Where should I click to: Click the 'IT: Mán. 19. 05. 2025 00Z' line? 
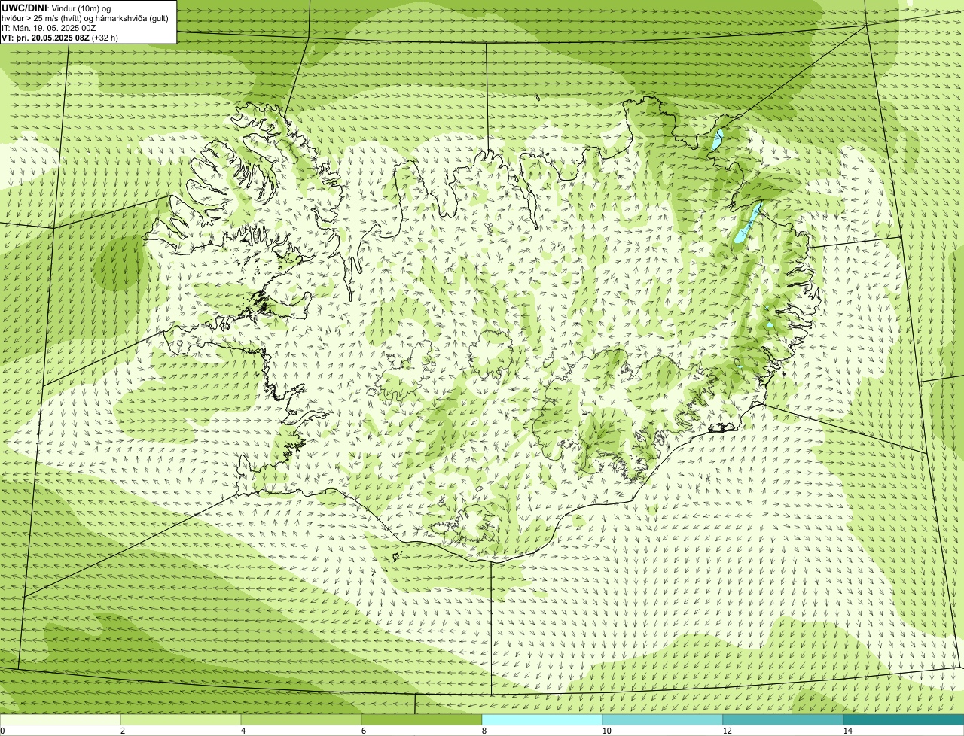pos(48,28)
